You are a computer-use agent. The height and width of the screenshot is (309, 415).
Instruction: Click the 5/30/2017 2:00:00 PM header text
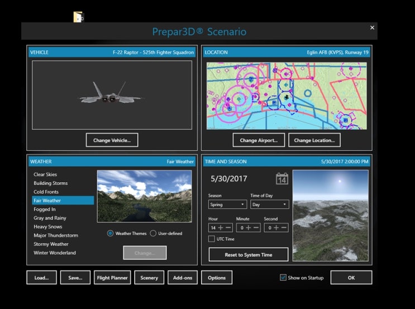[345, 161]
